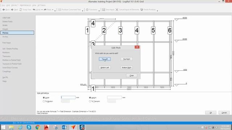Select the To Transom radio button

pos(90,101)
